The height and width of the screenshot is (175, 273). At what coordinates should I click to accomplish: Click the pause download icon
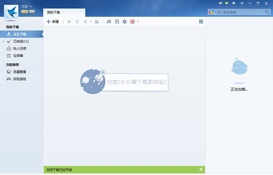point(77,22)
